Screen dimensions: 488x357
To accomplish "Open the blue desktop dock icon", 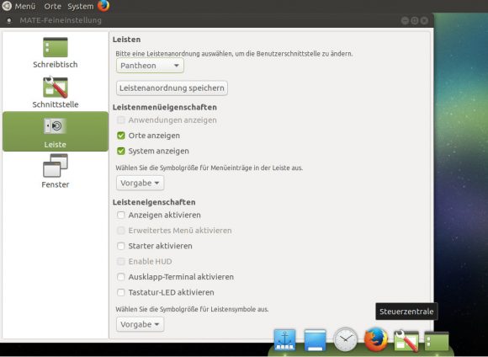I will click(x=315, y=340).
